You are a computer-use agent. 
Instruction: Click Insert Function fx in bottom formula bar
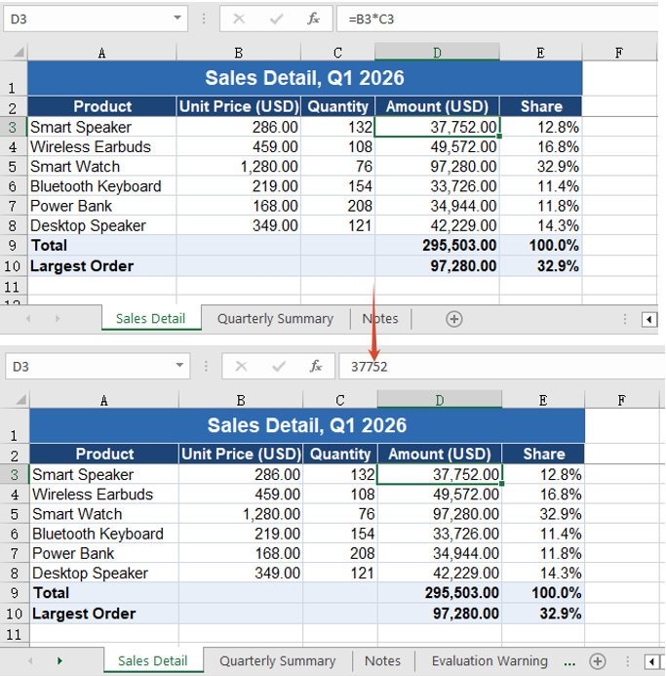(x=316, y=366)
